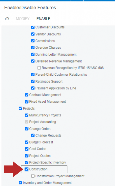Click the greyed Project Accounting checkbox
This screenshot has width=115, height=186.
[x=27, y=122]
